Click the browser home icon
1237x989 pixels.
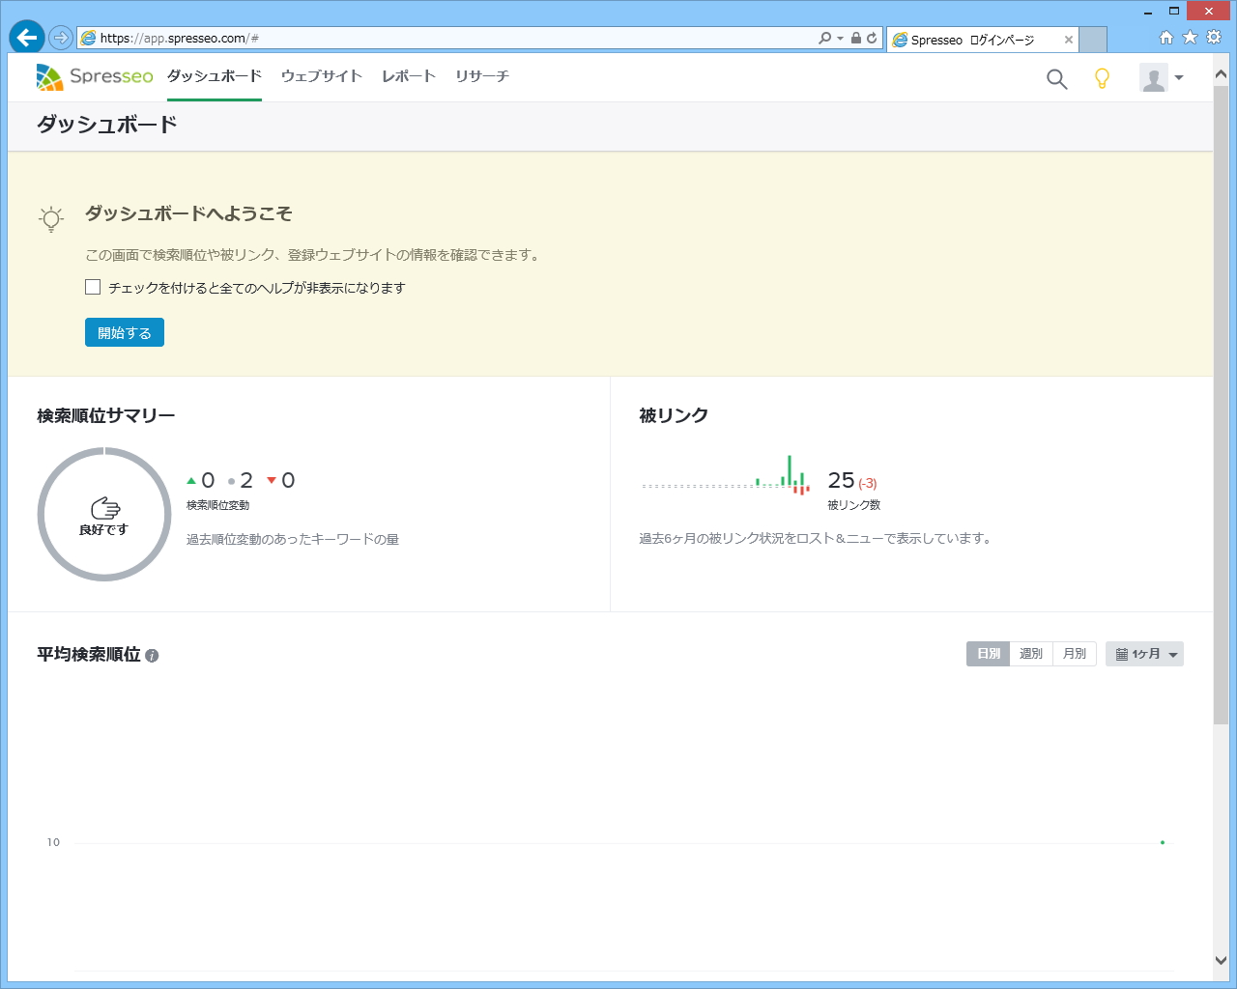(x=1166, y=38)
